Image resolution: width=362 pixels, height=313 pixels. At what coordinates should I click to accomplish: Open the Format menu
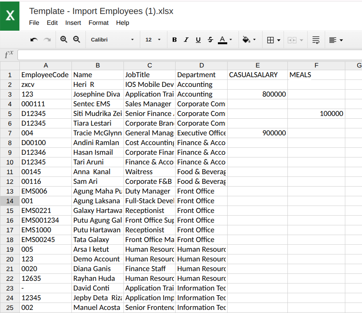[99, 23]
